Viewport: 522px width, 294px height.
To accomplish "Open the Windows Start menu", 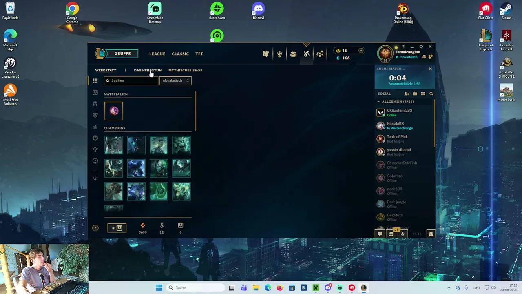I will tap(159, 287).
